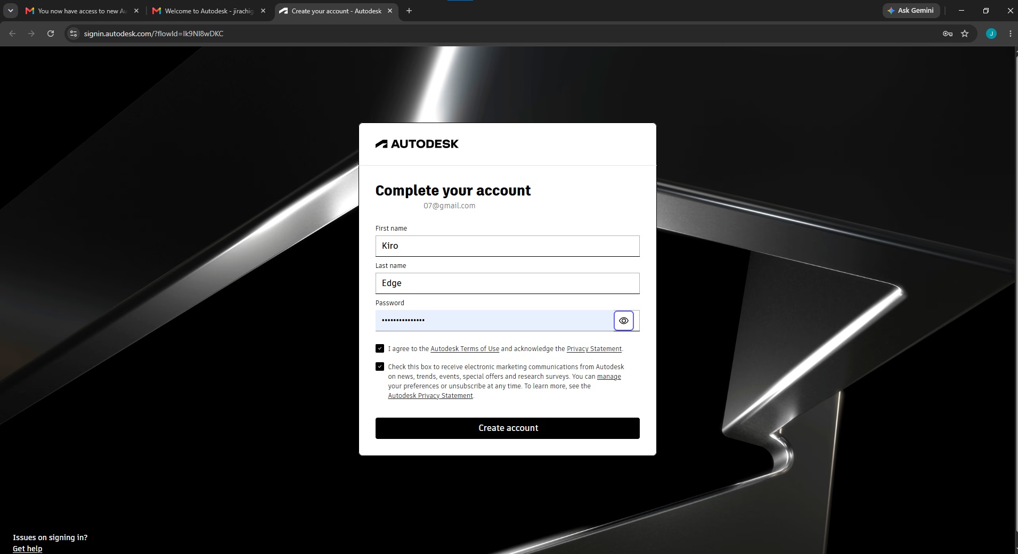The image size is (1018, 554).
Task: Click the address bar URL
Action: [x=153, y=34]
